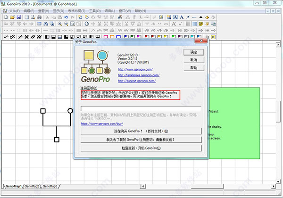Apply the left-half black fill pattern icon
This screenshot has width=283, height=198.
(x=47, y=37)
